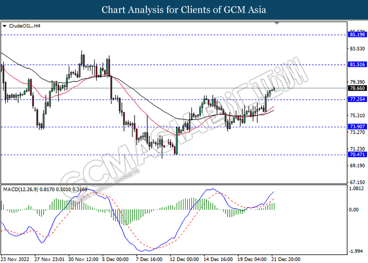Click the 23 Nov 2022 date label
The height and width of the screenshot is (263, 368).
coord(15,259)
